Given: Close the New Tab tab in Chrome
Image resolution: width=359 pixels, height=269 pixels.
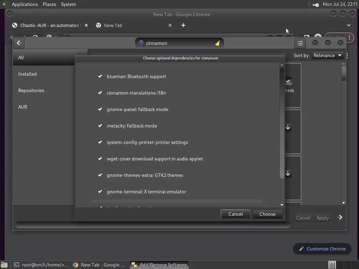Looking at the screenshot, I should point(170,25).
